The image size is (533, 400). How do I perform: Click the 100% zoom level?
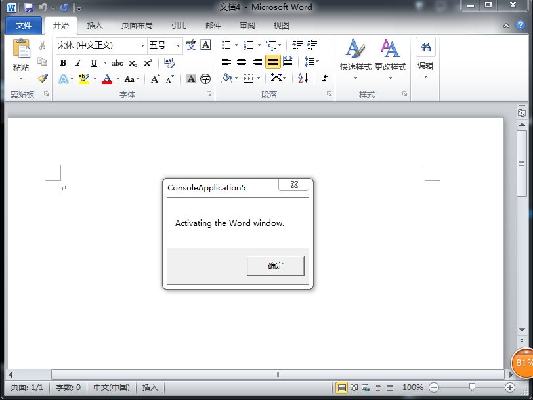point(412,388)
